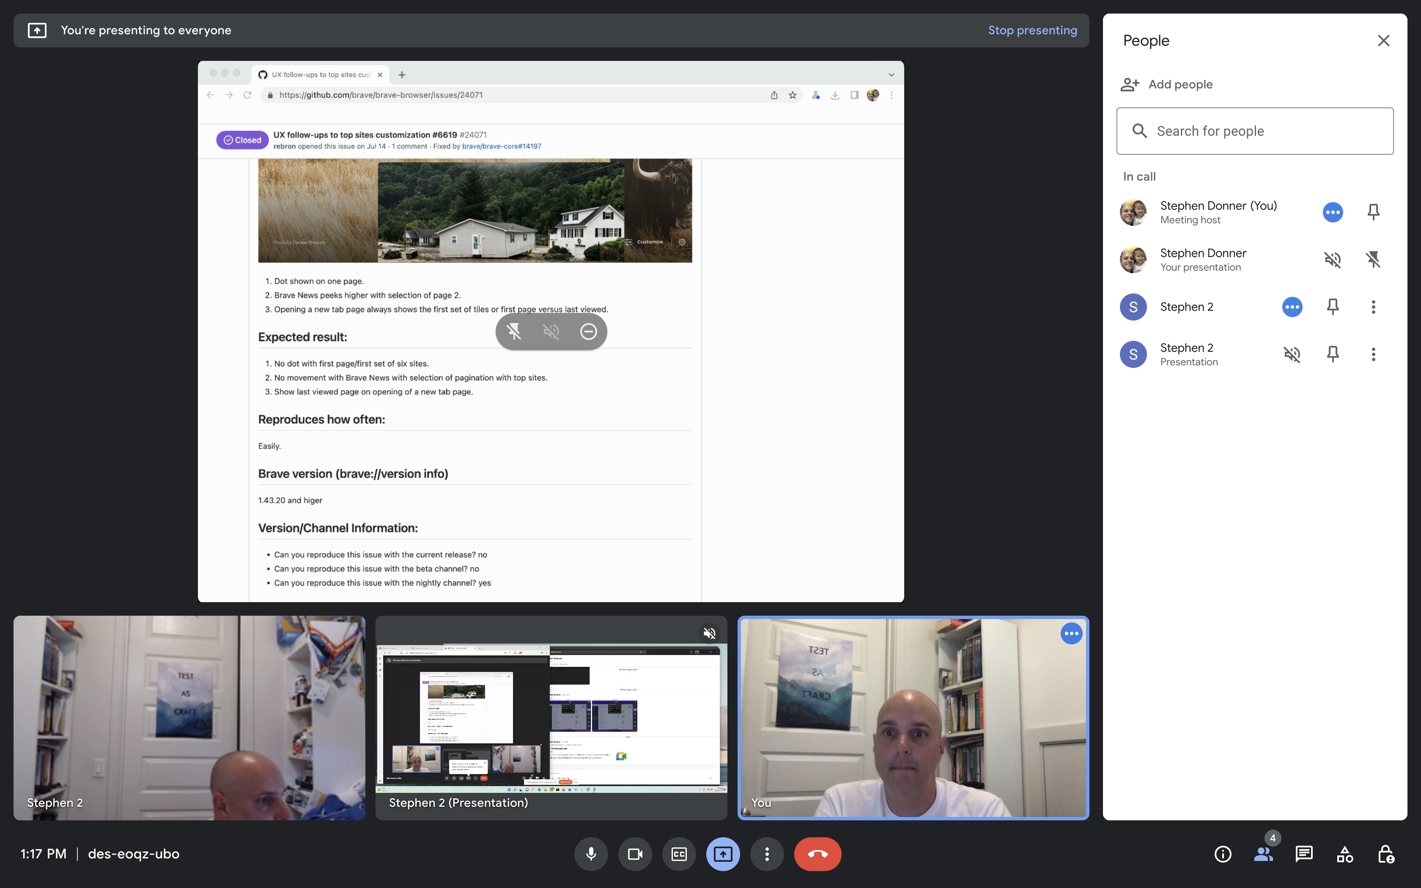Toggle the microphone button
Viewport: 1421px width, 888px height.
(591, 854)
